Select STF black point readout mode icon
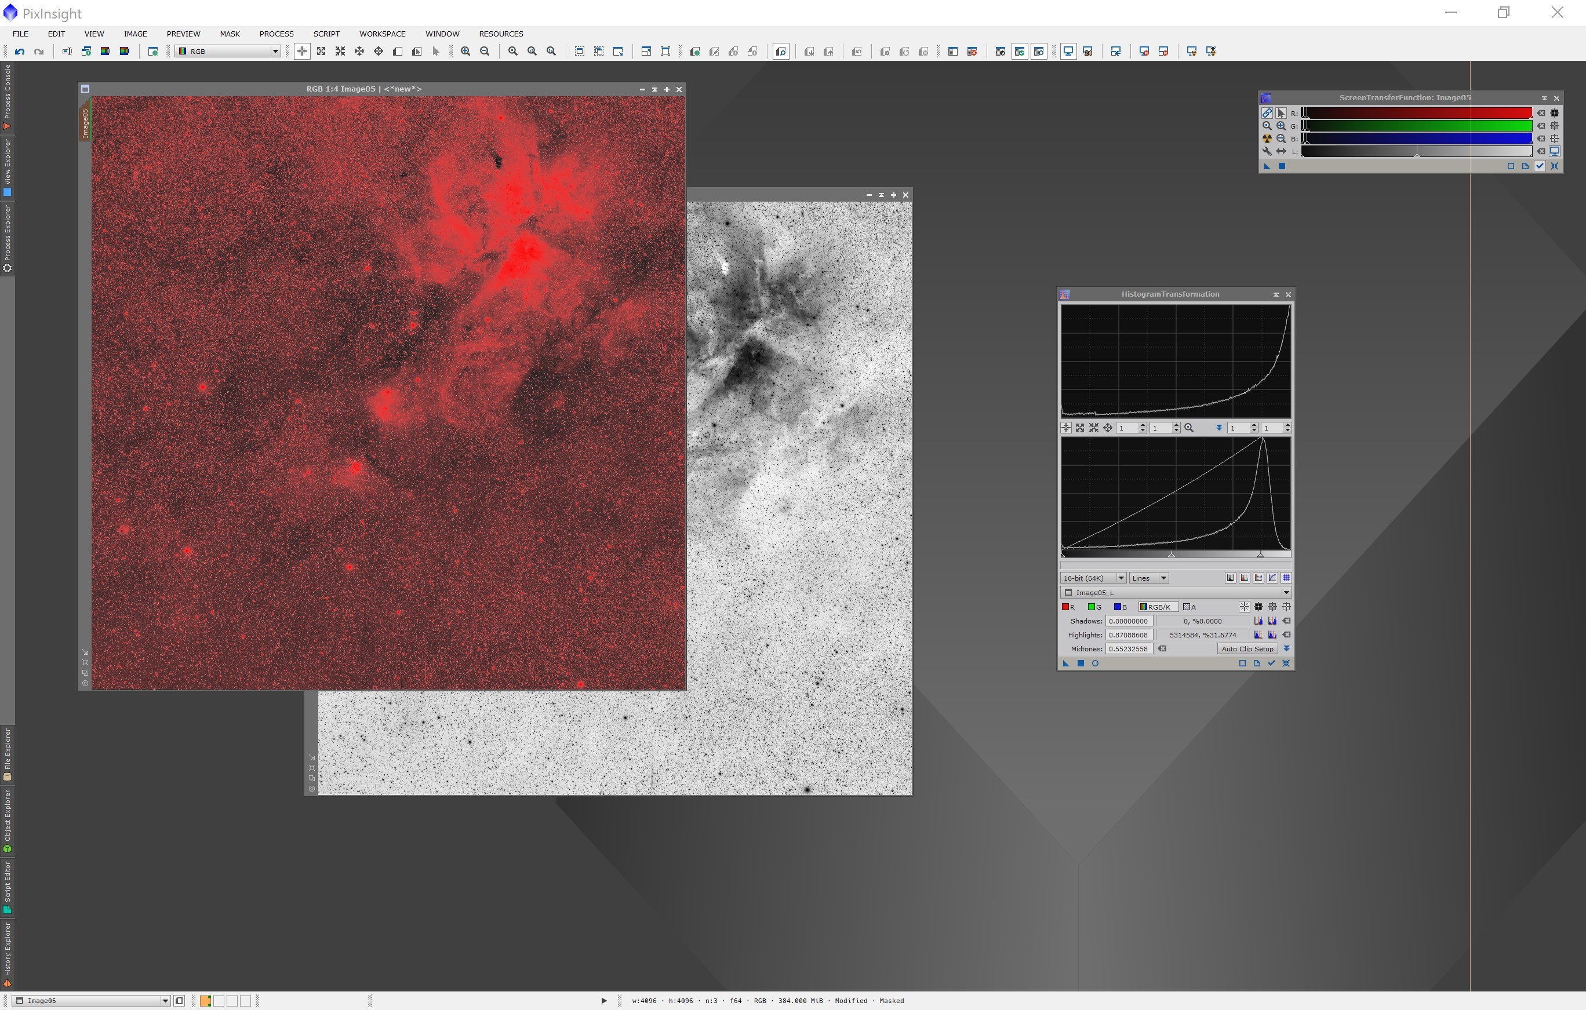 point(1554,113)
